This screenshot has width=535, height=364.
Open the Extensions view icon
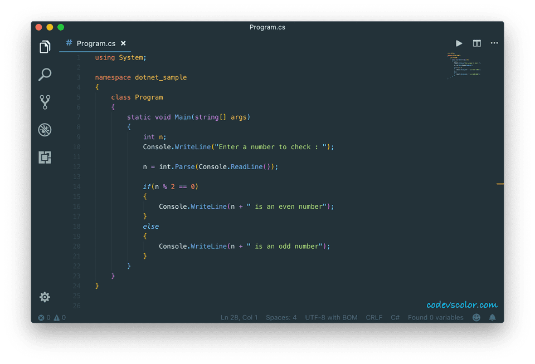[x=45, y=158]
